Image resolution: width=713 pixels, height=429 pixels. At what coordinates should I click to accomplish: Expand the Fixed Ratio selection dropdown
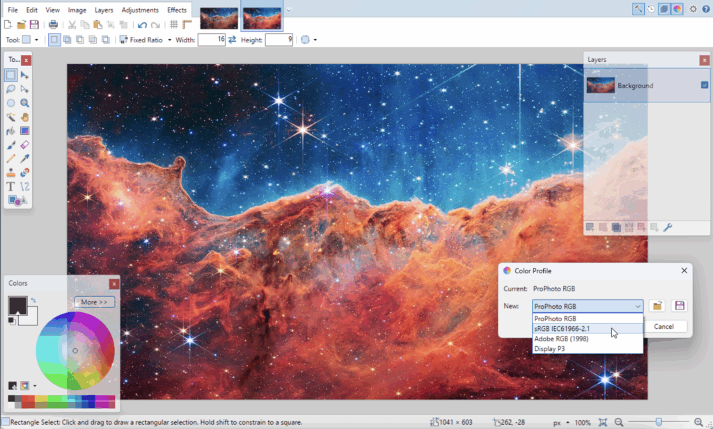(x=169, y=40)
